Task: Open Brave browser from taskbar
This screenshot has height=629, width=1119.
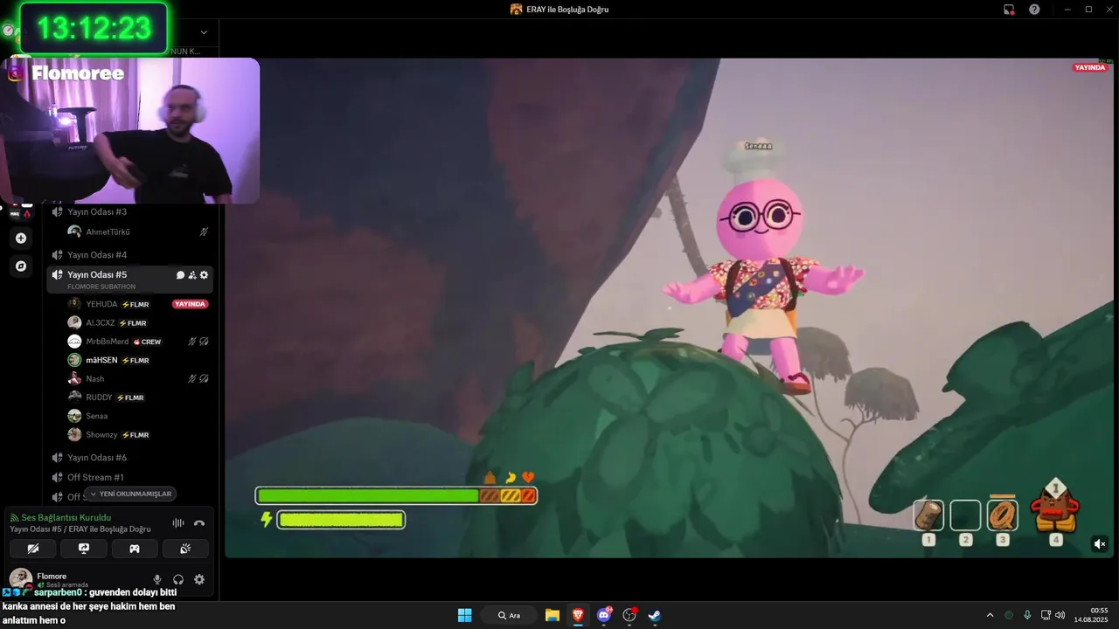Action: (578, 615)
